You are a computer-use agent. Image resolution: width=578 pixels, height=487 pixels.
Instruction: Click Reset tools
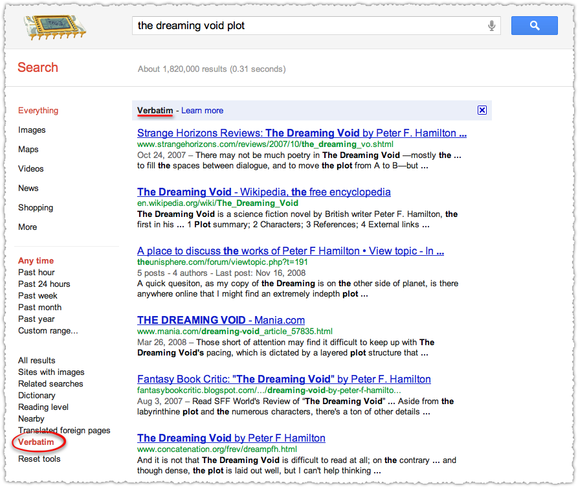point(39,459)
